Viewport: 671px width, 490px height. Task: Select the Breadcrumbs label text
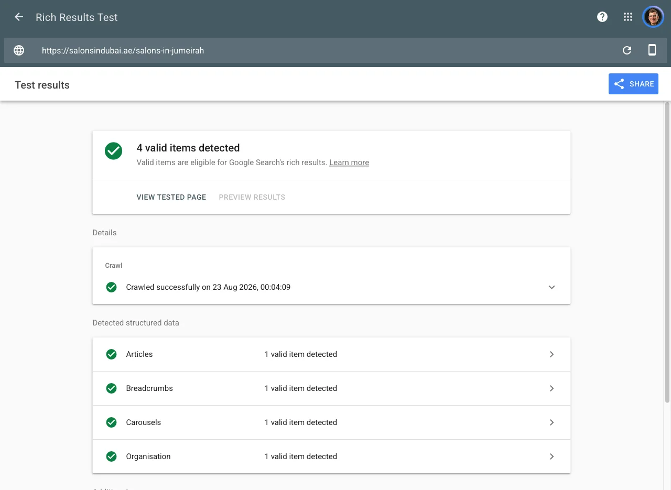pos(149,388)
